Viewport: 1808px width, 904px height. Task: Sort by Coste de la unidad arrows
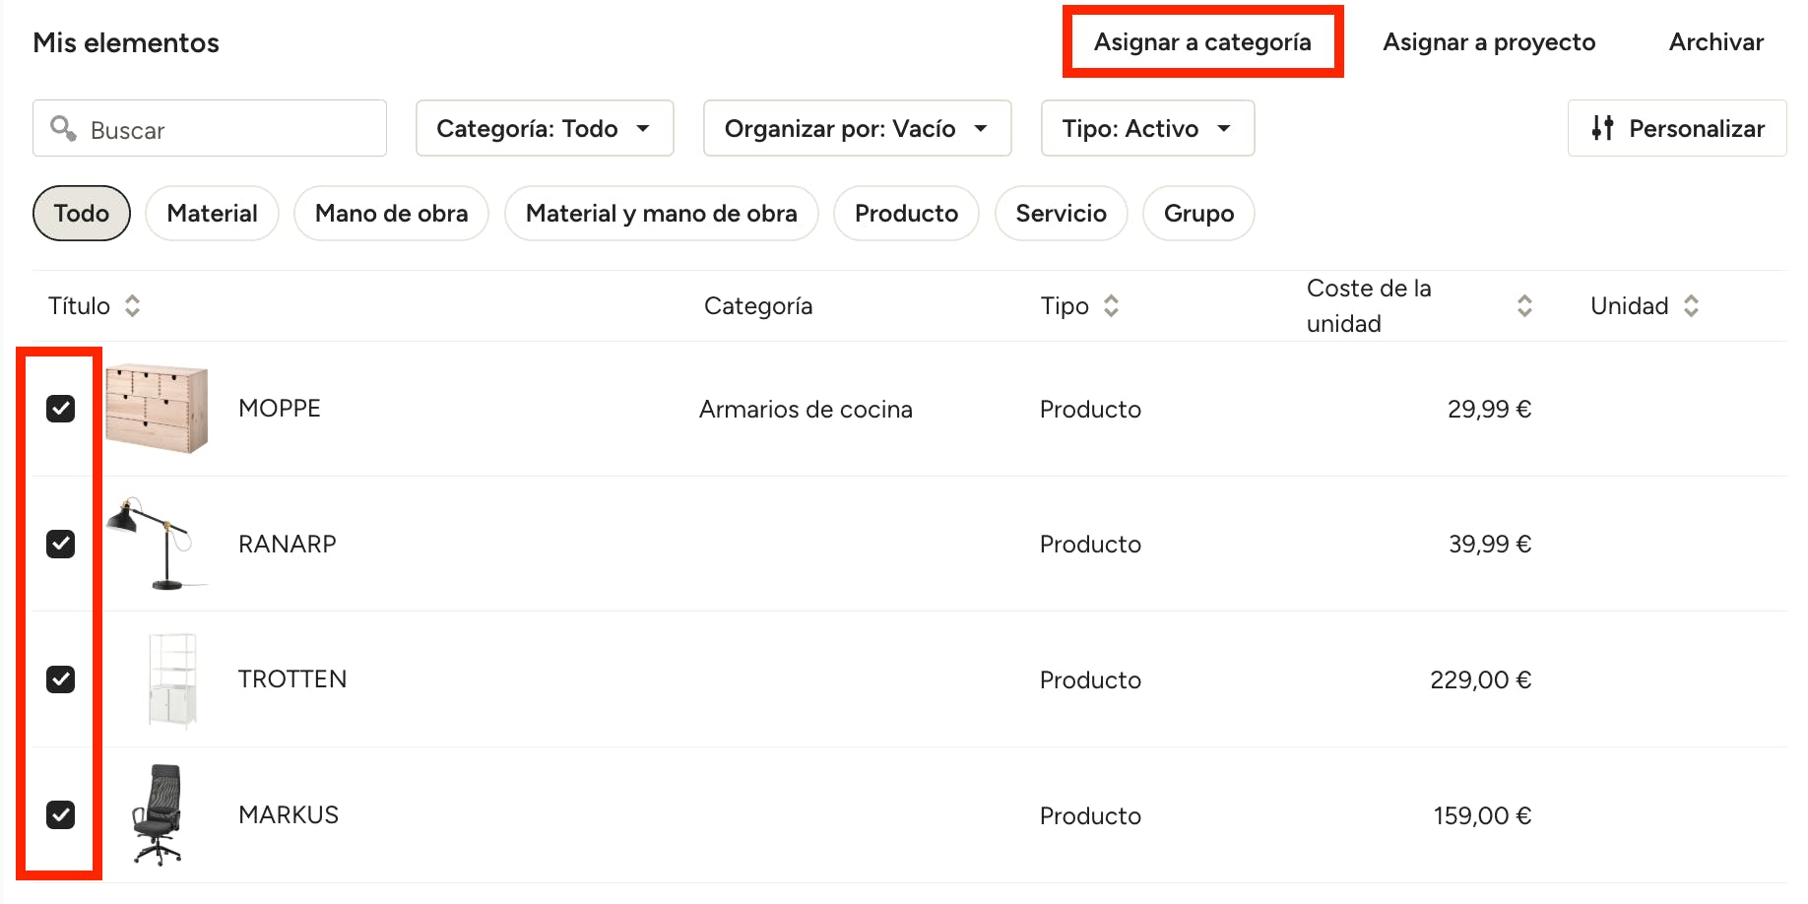click(x=1524, y=306)
